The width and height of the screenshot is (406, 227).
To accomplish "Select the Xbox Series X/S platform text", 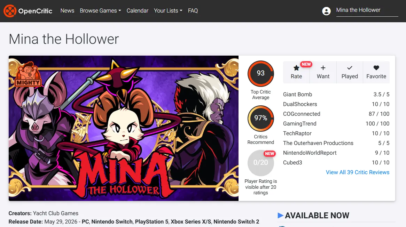I will click(x=190, y=221).
